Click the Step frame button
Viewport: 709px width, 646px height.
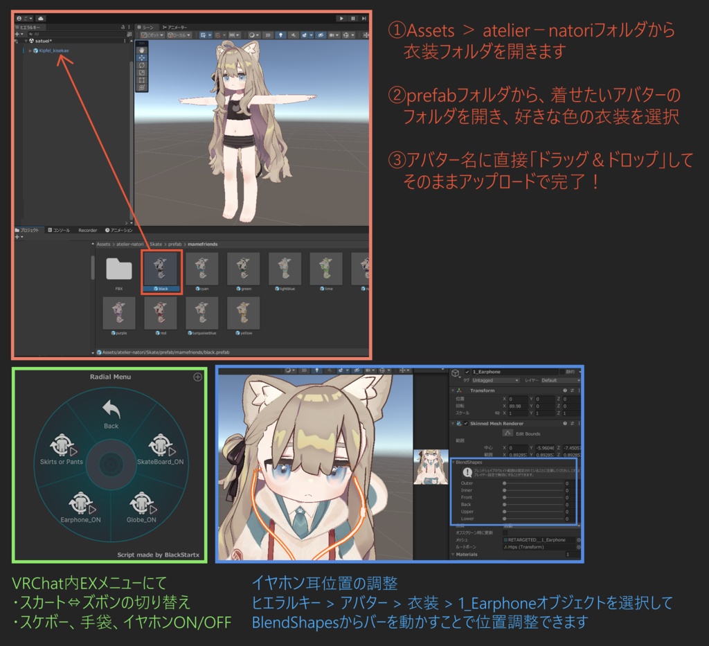pos(364,19)
